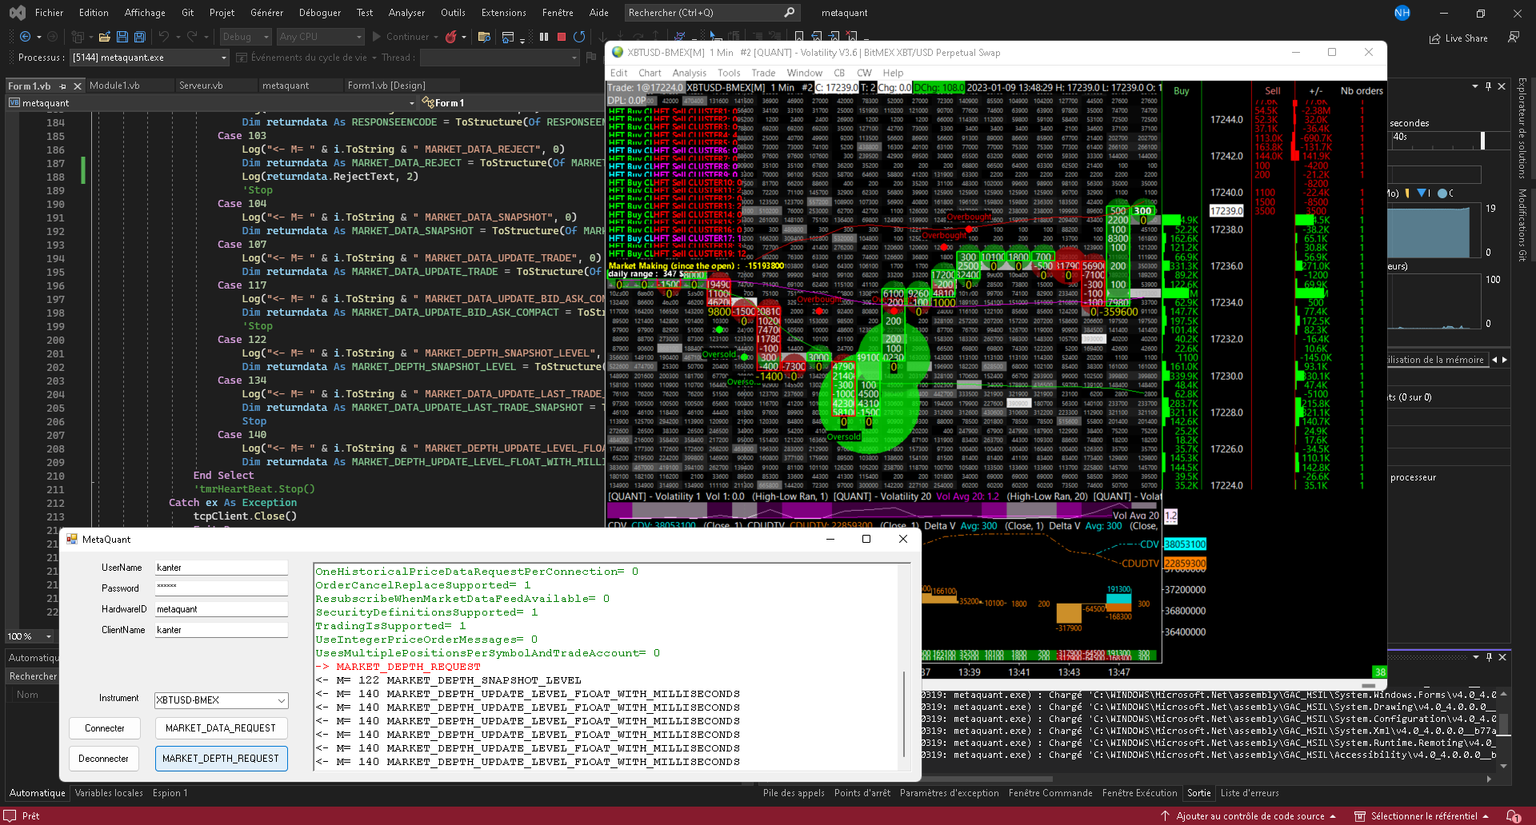The image size is (1536, 825).
Task: Click the Sortie output panel vertical scrollbar
Action: pyautogui.click(x=1504, y=729)
